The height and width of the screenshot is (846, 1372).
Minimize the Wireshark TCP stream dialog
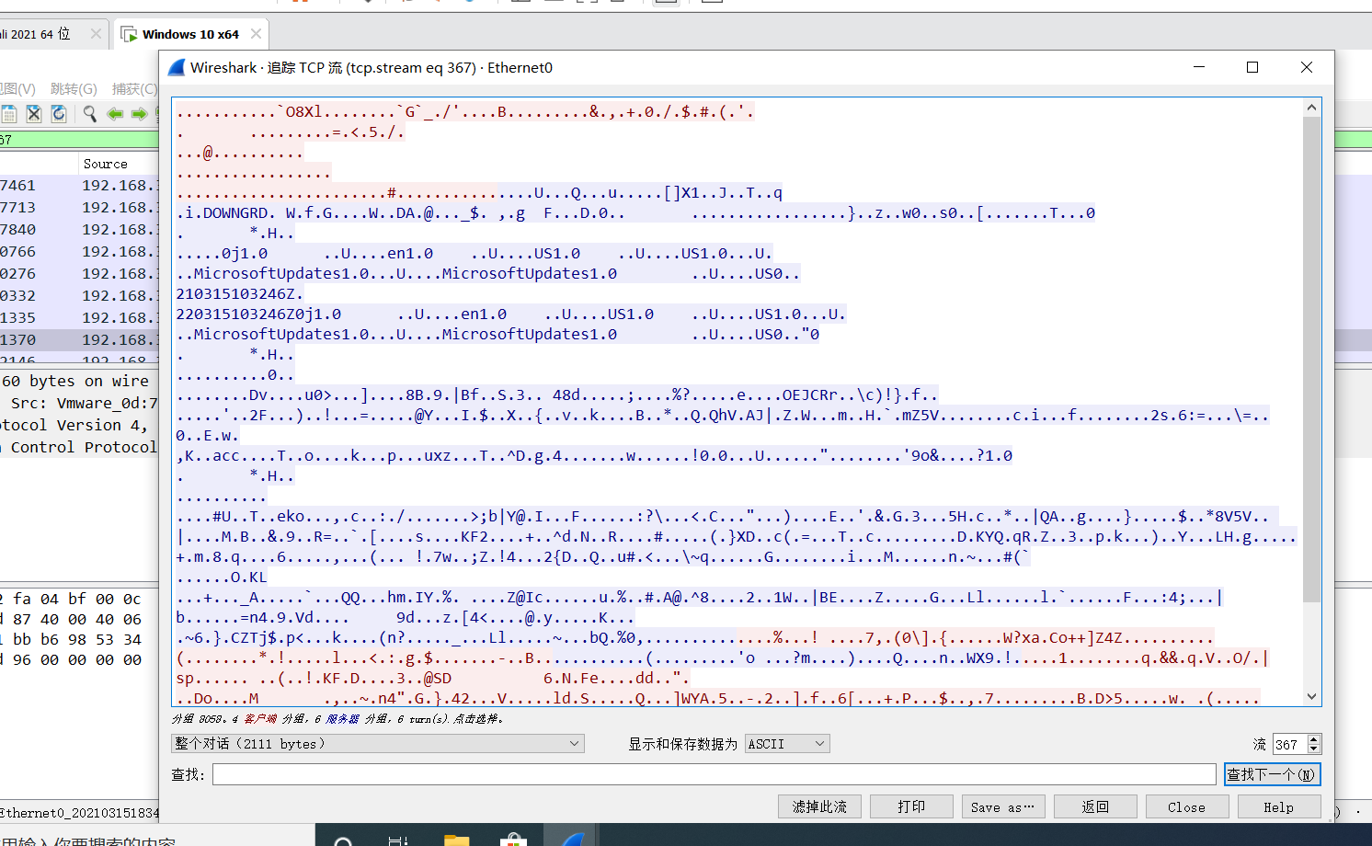(x=1199, y=67)
